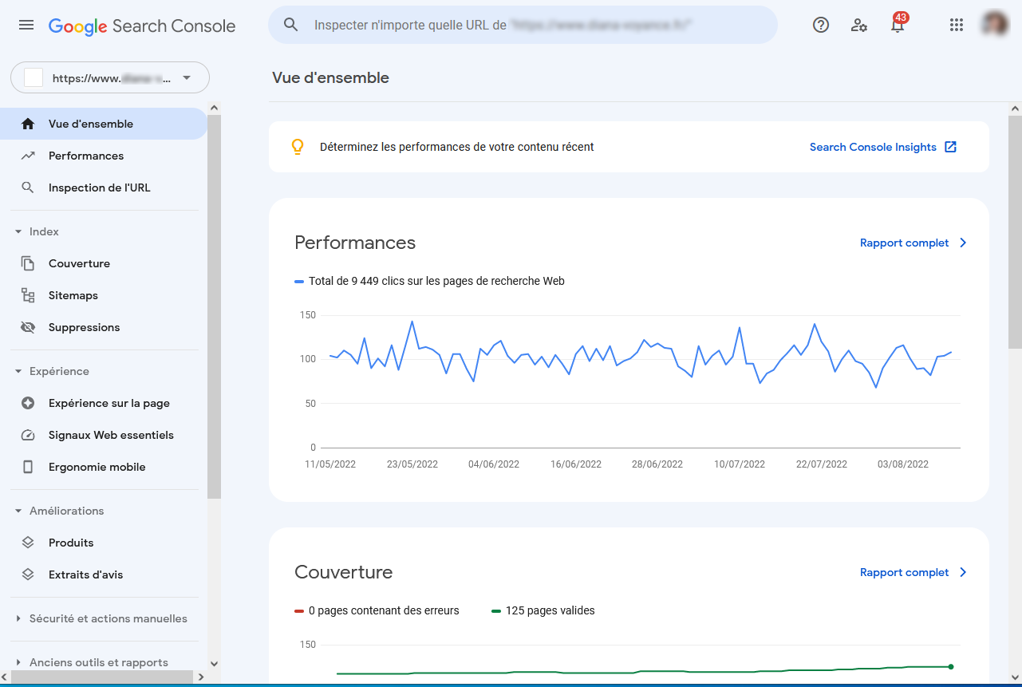
Task: Click the main page scroll-up arrow
Action: [1015, 109]
